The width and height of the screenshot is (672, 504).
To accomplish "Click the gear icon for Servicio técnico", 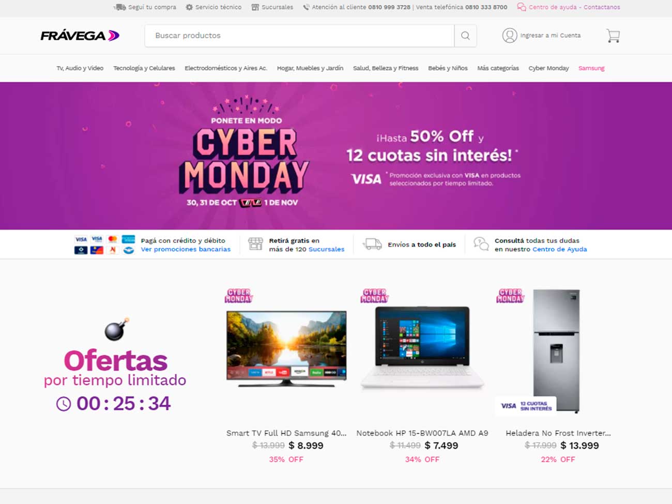I will (x=189, y=7).
